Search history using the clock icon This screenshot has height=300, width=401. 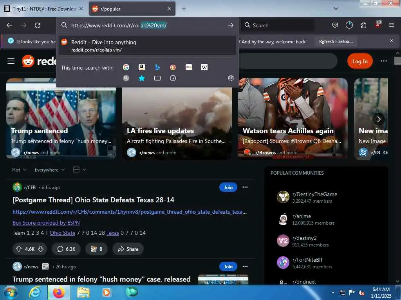click(173, 78)
